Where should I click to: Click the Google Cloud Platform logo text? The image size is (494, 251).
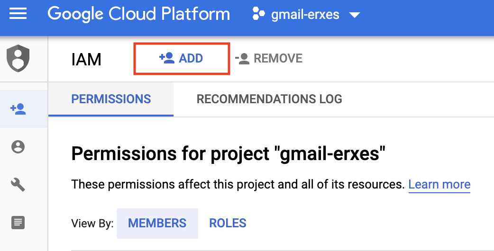(138, 14)
